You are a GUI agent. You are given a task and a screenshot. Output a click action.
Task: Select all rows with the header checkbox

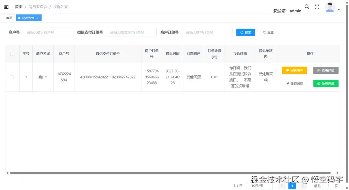[12, 53]
